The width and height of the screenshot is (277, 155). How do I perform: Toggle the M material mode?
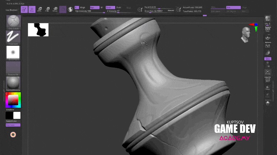[102, 7]
